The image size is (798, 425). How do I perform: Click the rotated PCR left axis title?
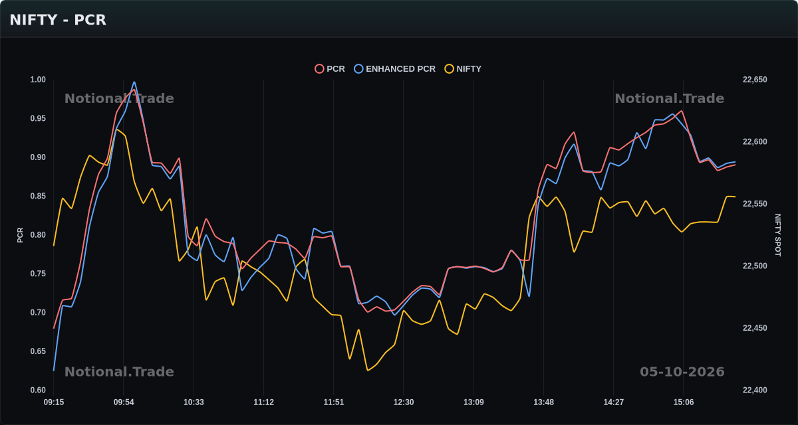(20, 235)
